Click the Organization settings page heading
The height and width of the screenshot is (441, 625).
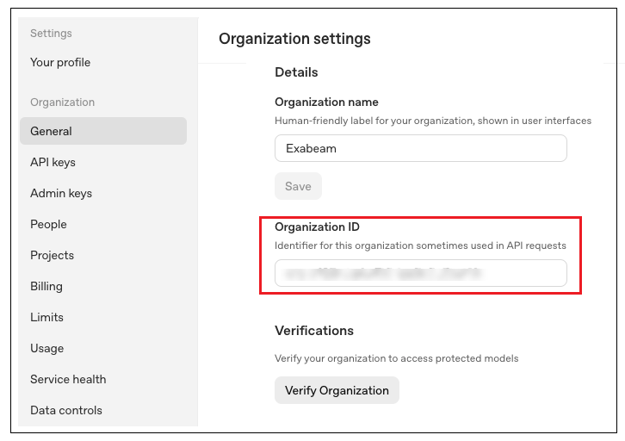pos(294,39)
